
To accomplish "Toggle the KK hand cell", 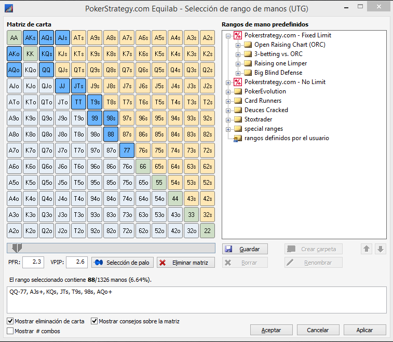I will [30, 54].
